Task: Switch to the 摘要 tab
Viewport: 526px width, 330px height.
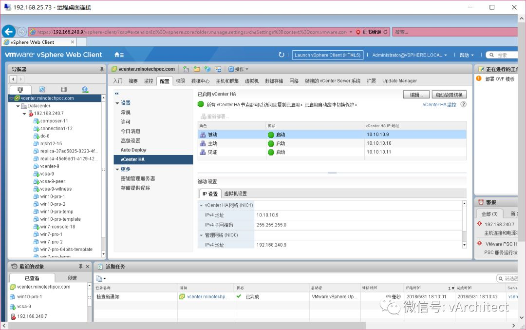Action: 133,81
